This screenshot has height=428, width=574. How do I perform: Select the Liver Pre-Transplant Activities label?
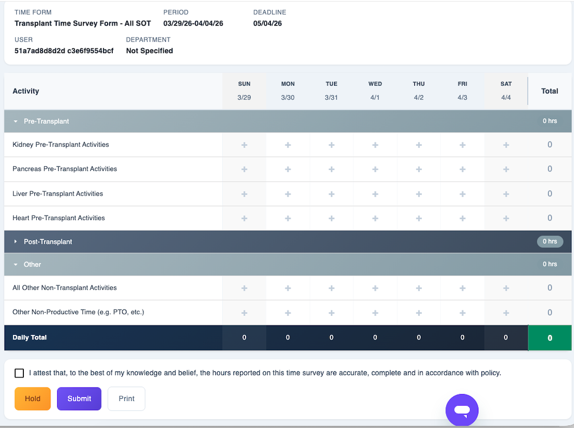click(58, 193)
